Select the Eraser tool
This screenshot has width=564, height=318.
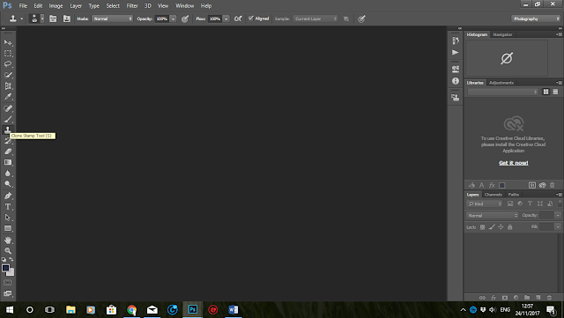(8, 152)
